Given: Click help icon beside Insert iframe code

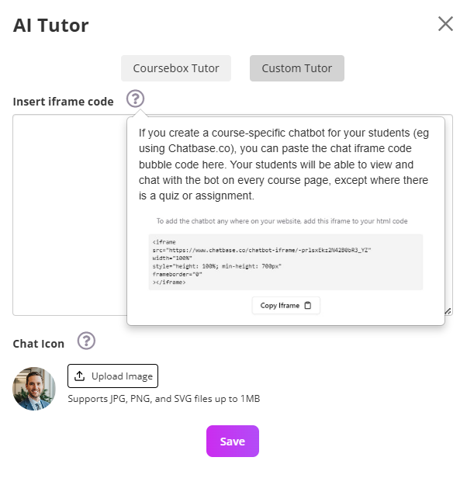Looking at the screenshot, I should (x=136, y=99).
